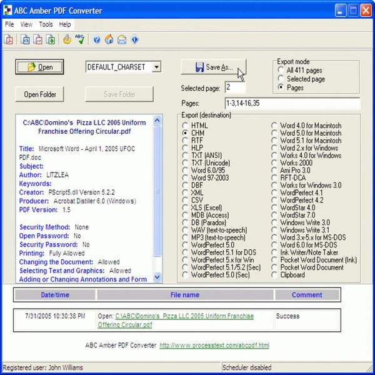Click the HTML export toolbar icon
The image size is (375, 375).
tap(26, 39)
